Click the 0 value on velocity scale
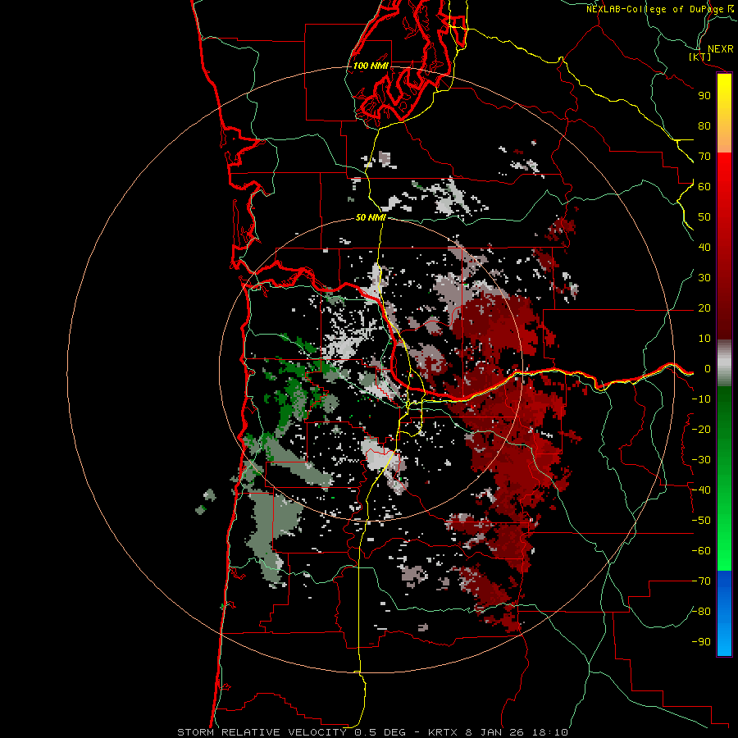This screenshot has height=738, width=738. point(708,368)
